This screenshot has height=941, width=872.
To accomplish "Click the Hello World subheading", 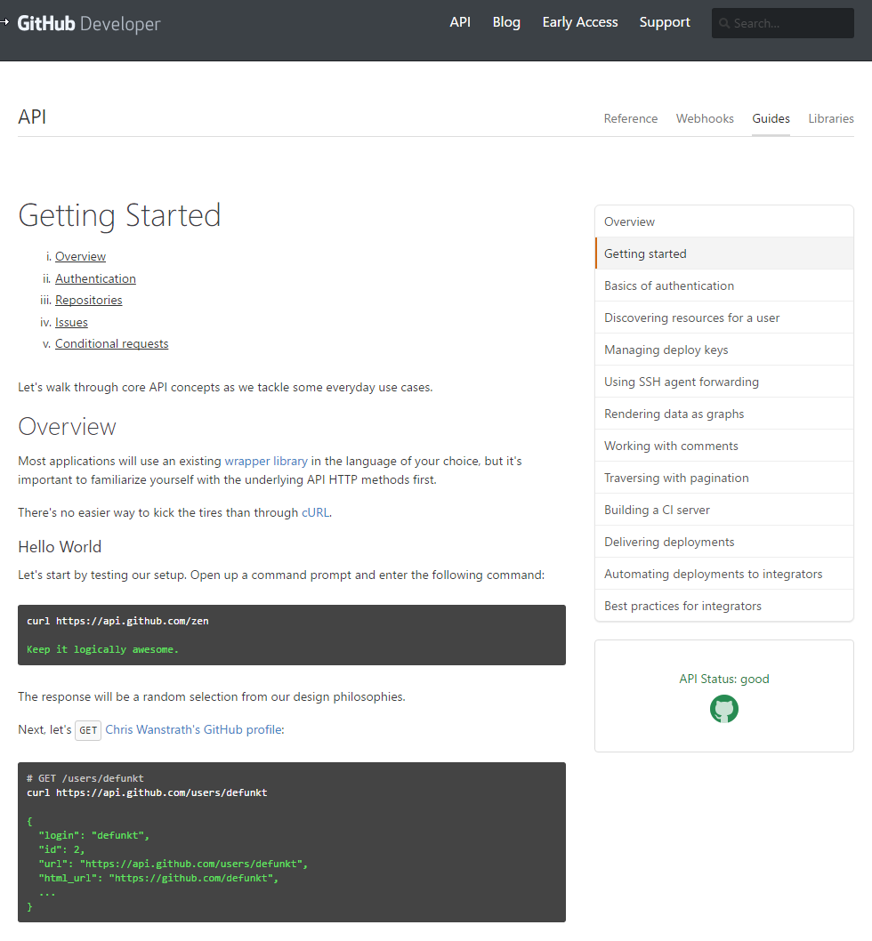I will tap(60, 547).
